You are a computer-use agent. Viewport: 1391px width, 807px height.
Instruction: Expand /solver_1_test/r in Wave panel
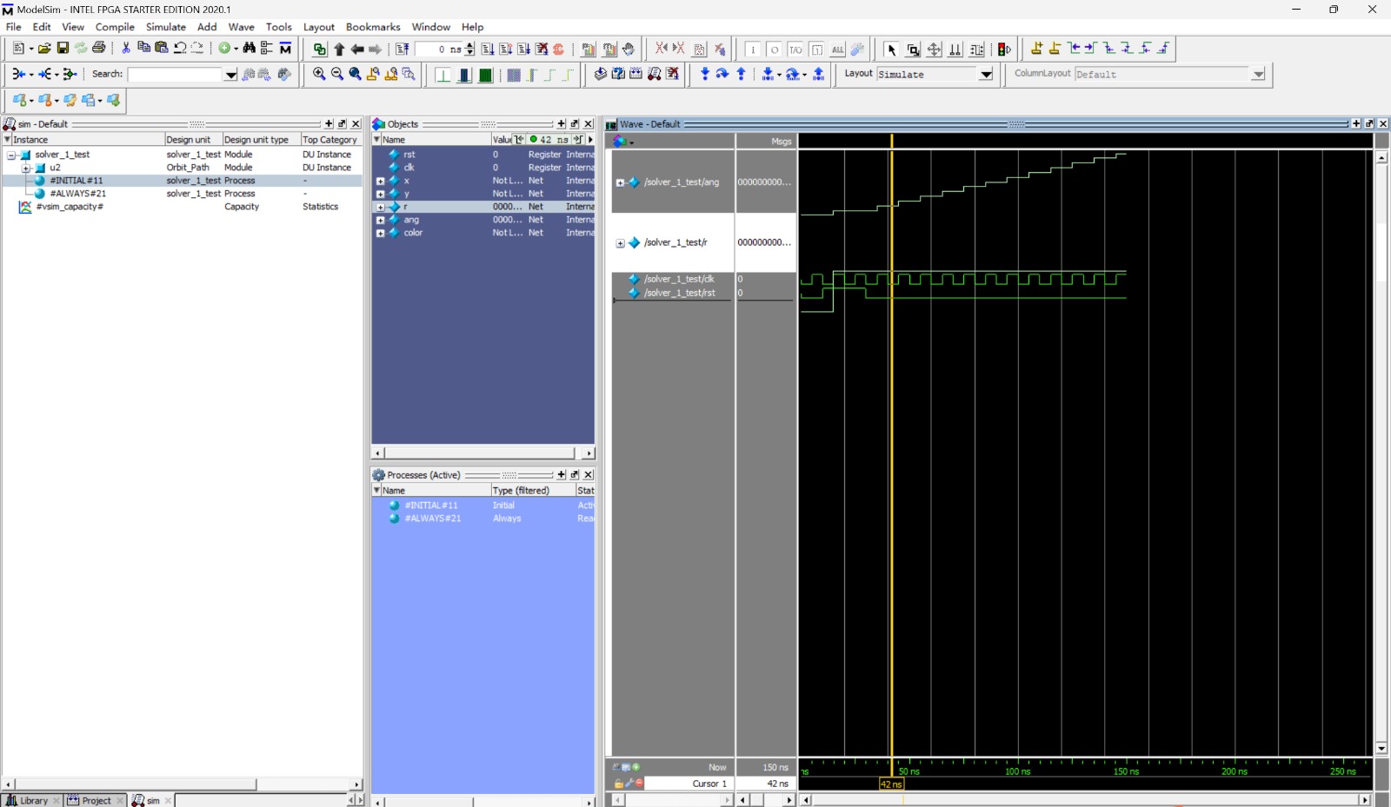(620, 243)
